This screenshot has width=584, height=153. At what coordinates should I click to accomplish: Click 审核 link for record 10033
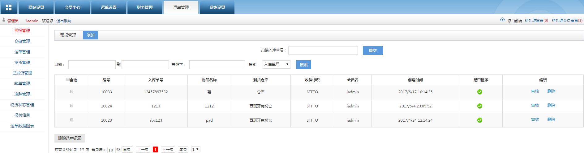[535, 91]
